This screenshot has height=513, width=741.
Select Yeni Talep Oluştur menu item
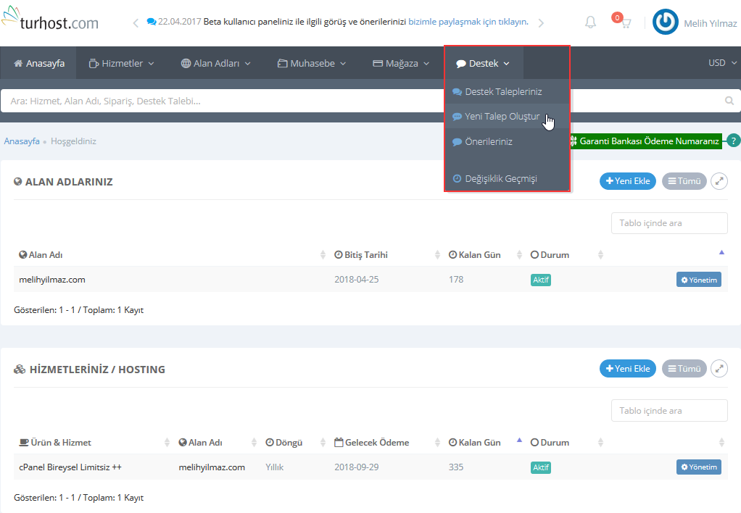coord(502,116)
